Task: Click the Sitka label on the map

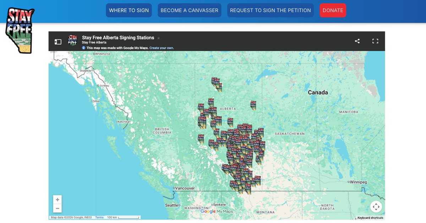Action: tap(96, 101)
